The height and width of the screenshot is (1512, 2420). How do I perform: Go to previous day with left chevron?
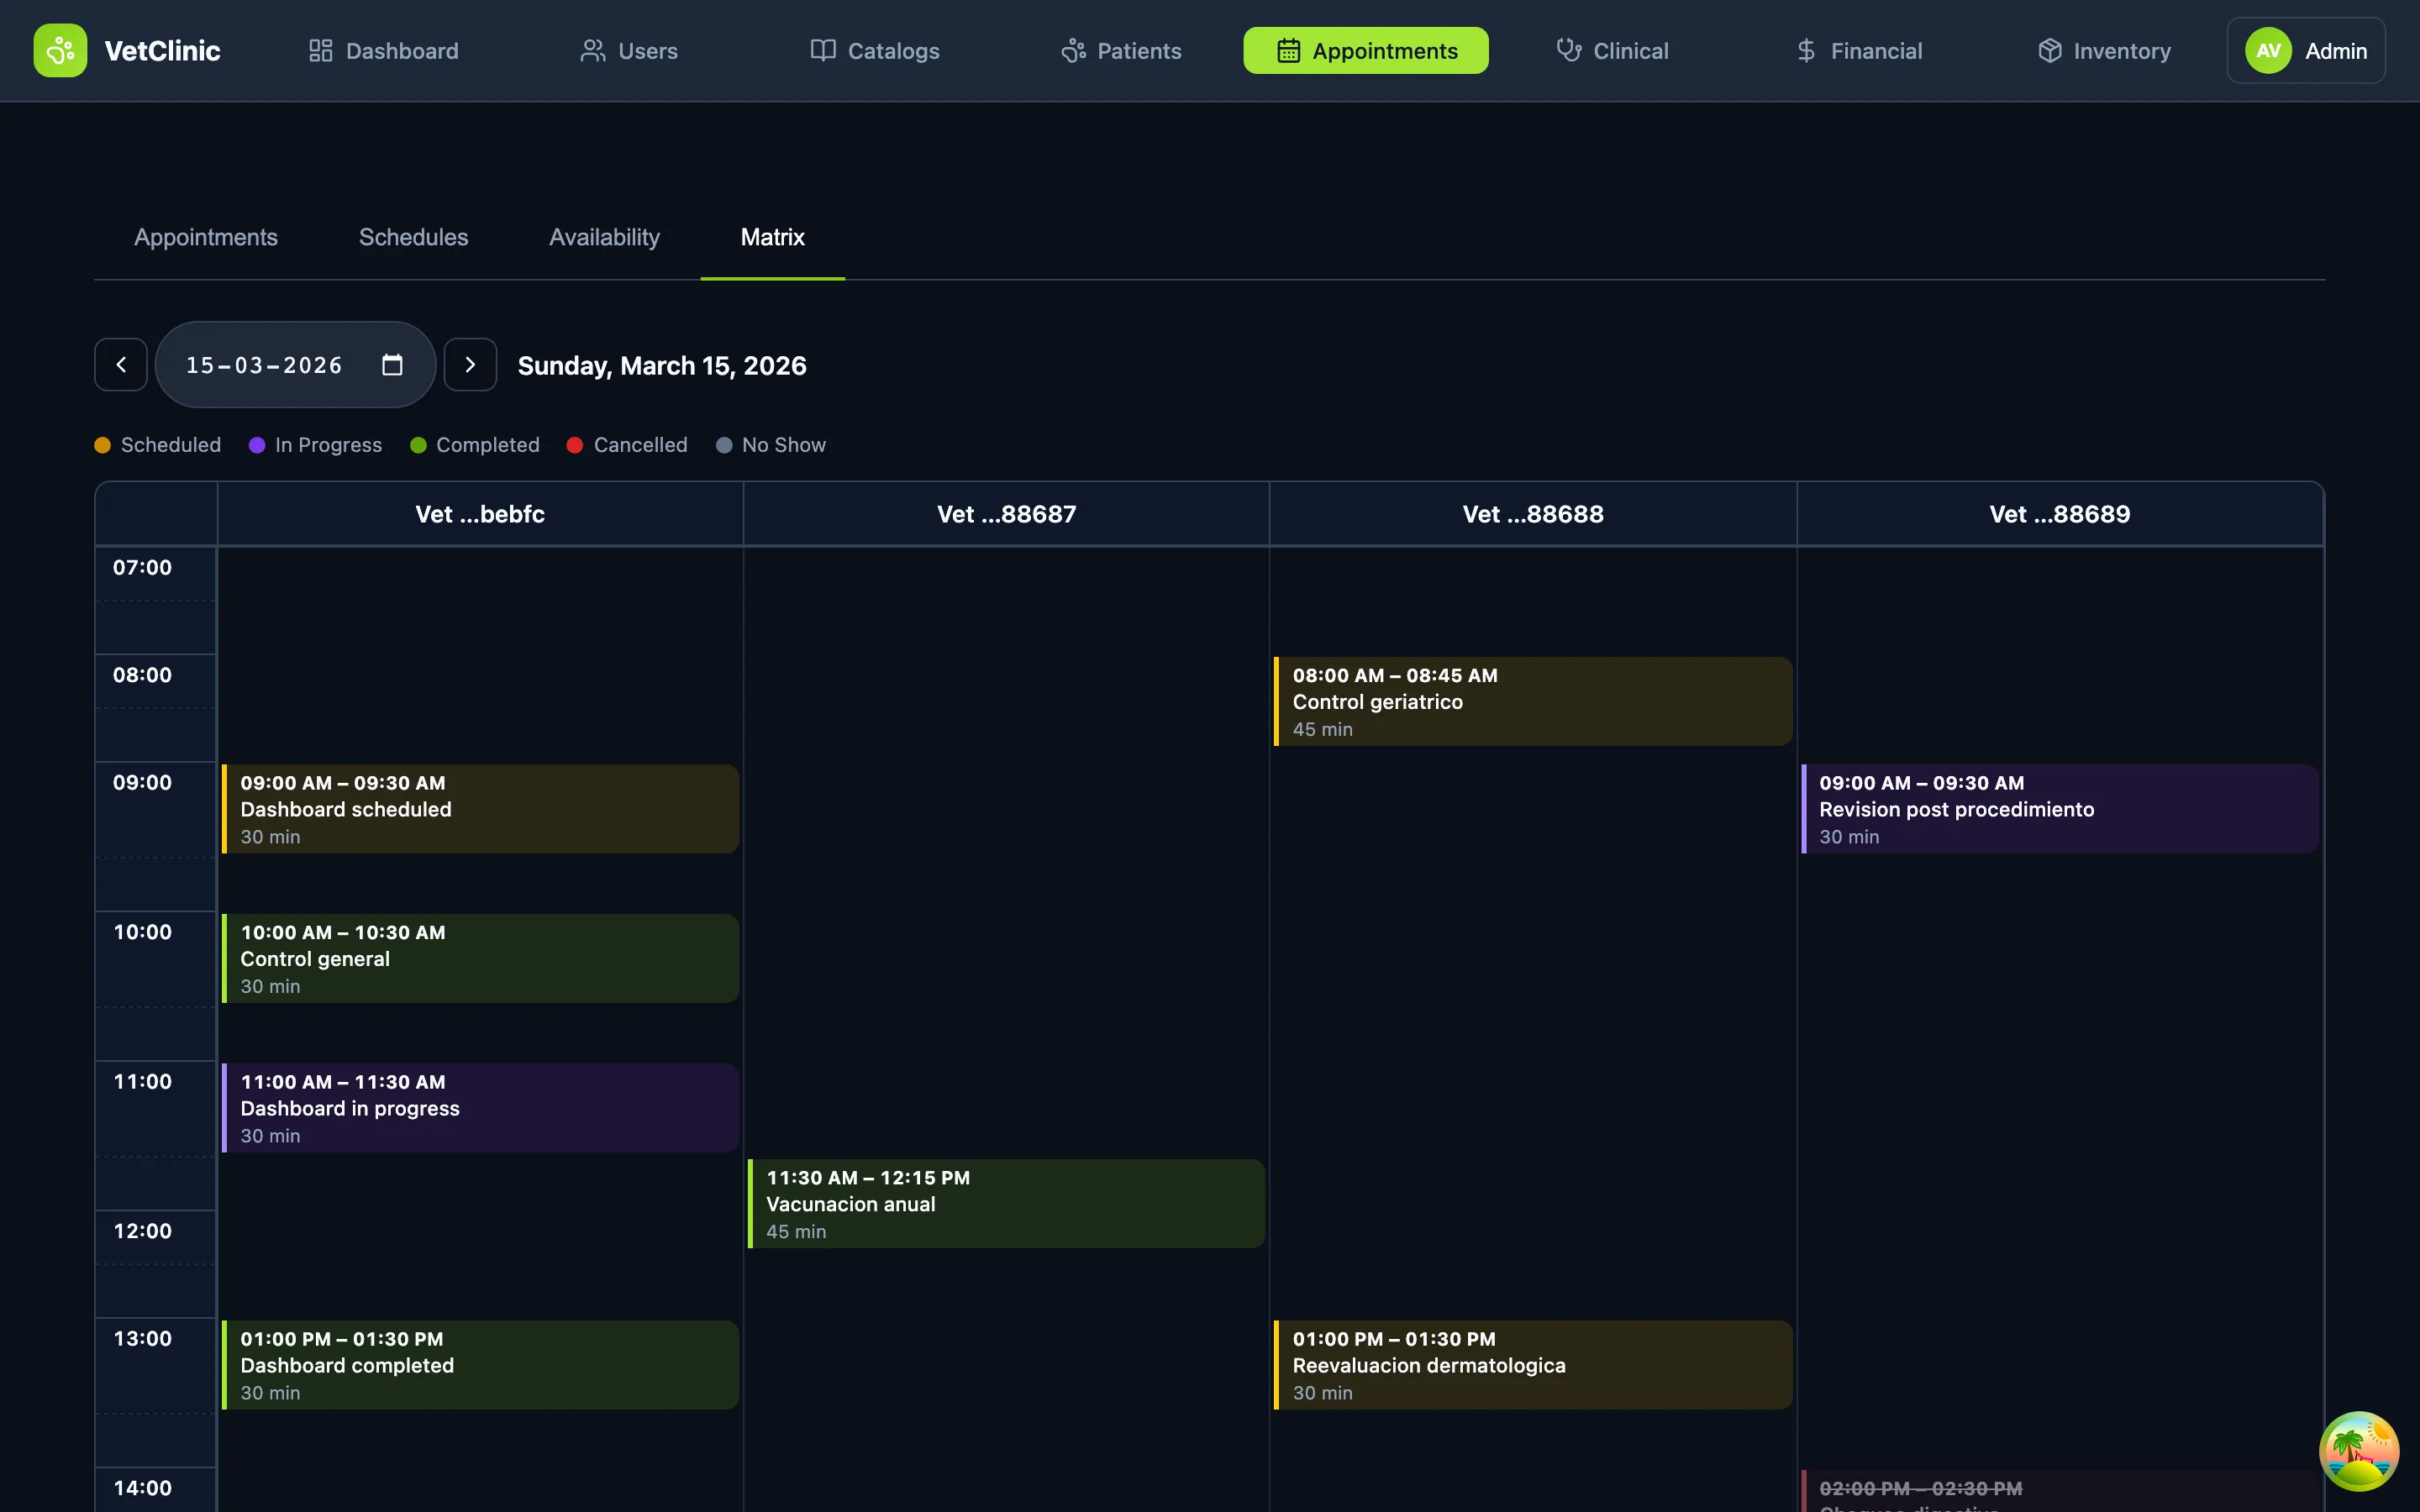click(121, 365)
